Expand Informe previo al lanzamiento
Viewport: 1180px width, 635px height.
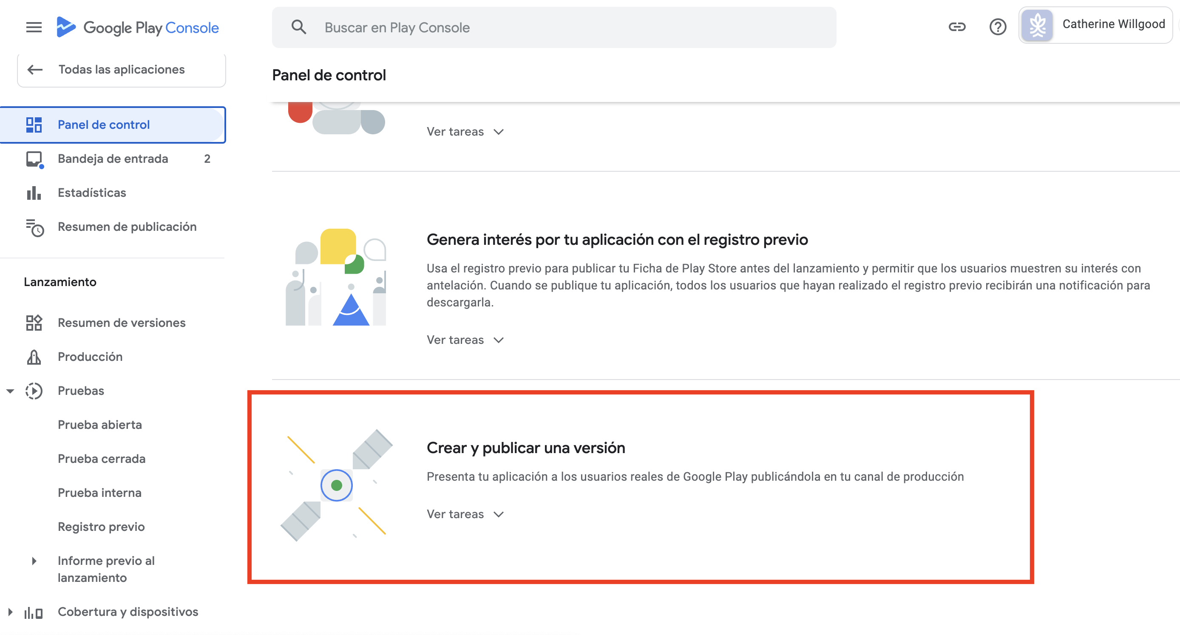click(34, 561)
